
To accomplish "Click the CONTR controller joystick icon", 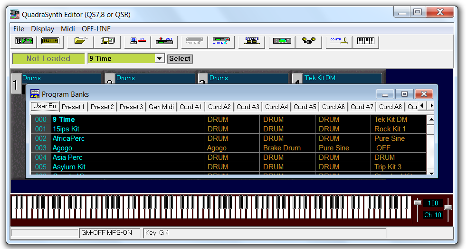I will pyautogui.click(x=338, y=41).
